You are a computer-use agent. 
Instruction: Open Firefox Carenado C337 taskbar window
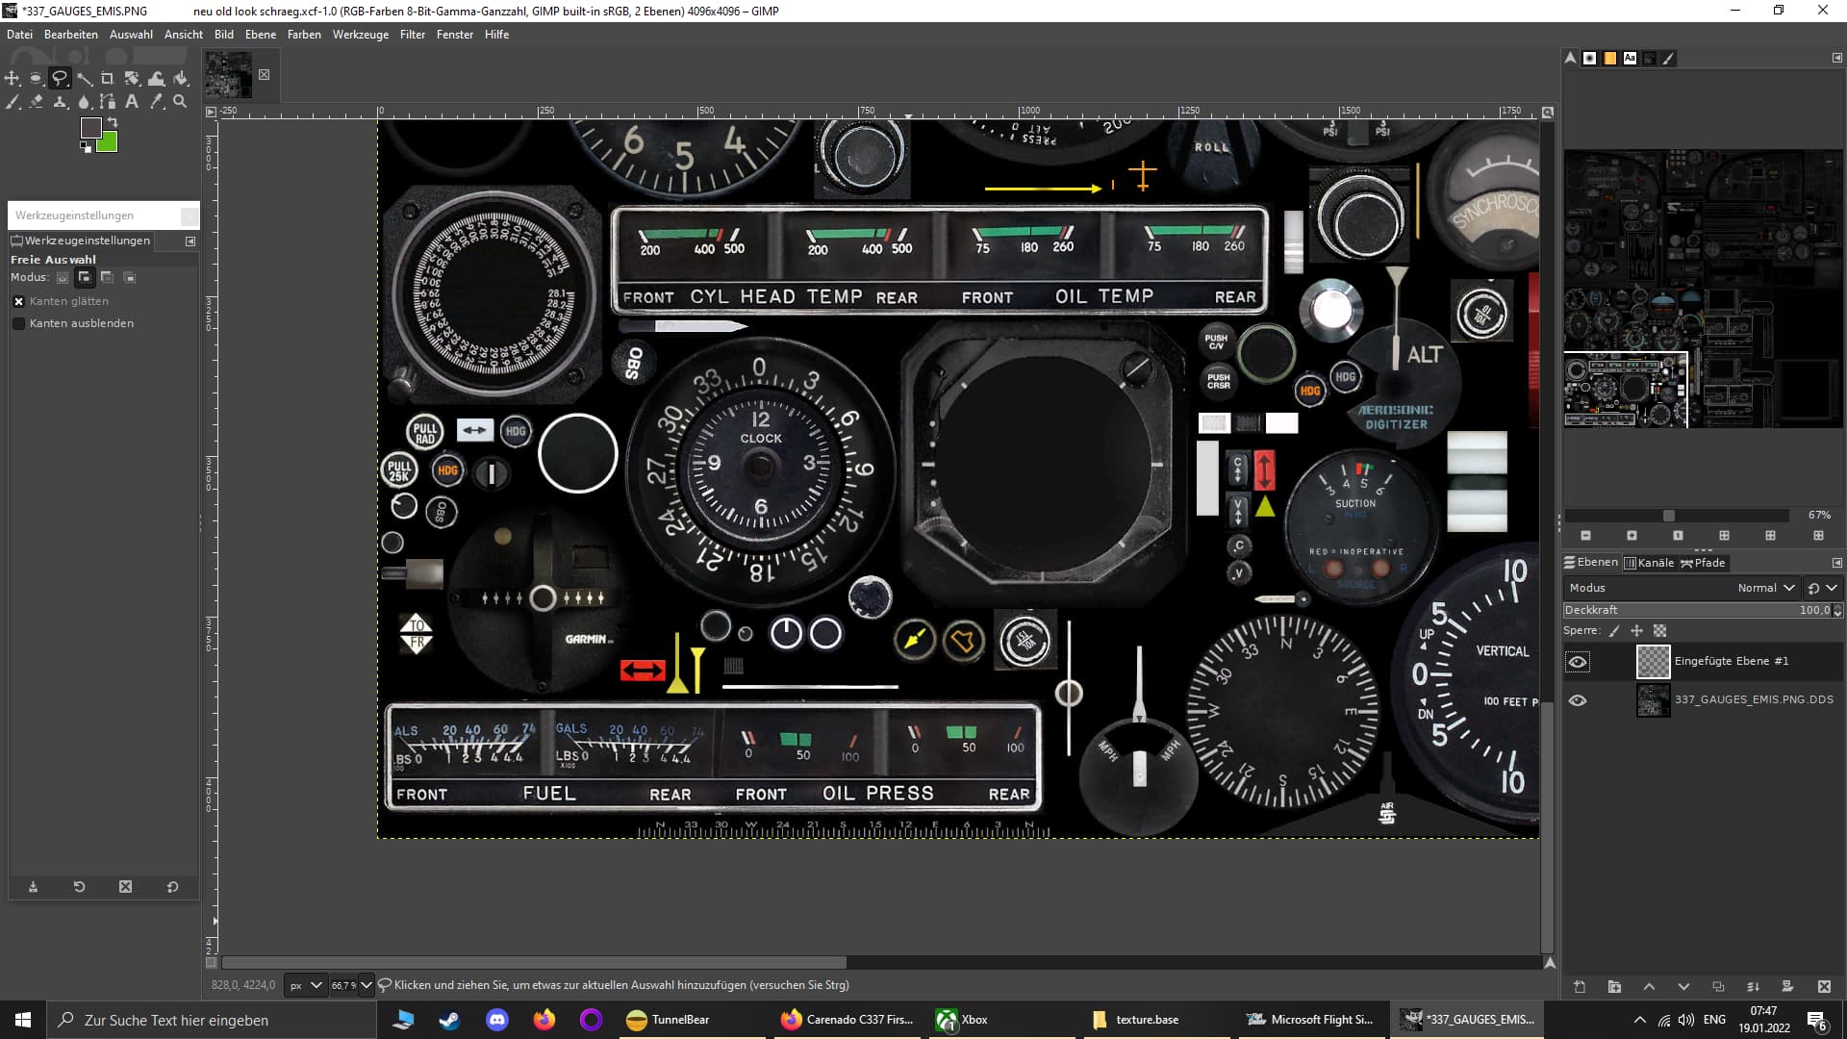tap(847, 1020)
